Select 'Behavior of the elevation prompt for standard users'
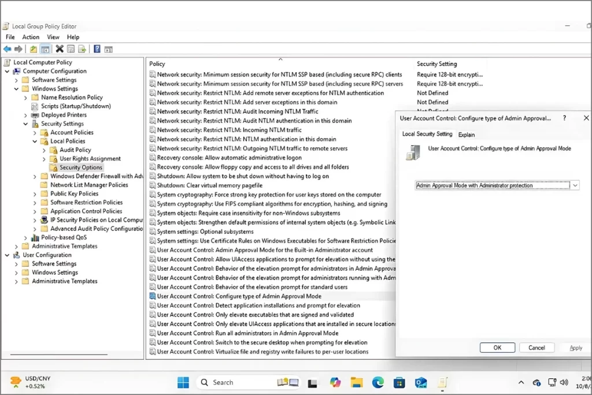The height and width of the screenshot is (395, 592). point(252,287)
